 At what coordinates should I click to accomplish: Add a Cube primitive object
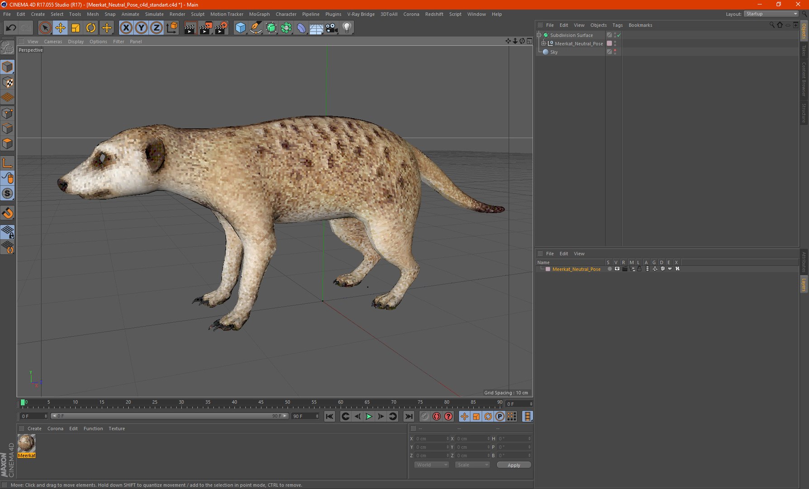point(241,28)
